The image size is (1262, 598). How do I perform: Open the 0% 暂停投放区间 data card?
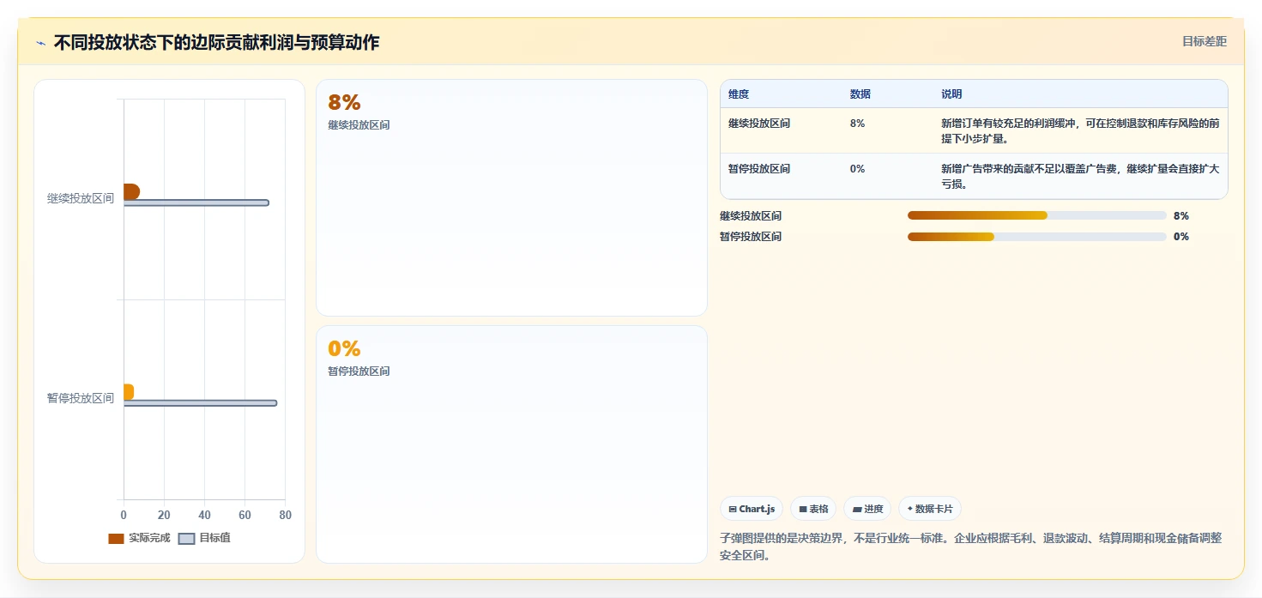coord(511,444)
